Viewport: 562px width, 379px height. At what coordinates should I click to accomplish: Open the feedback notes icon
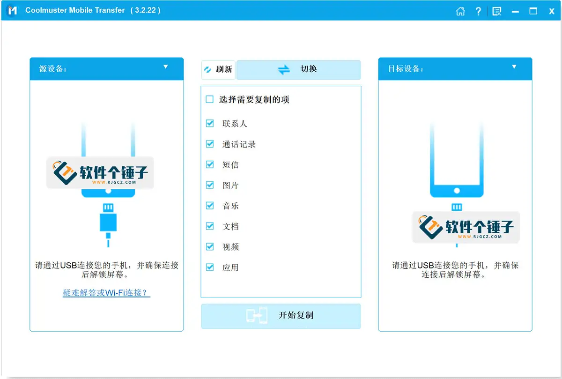(x=497, y=11)
